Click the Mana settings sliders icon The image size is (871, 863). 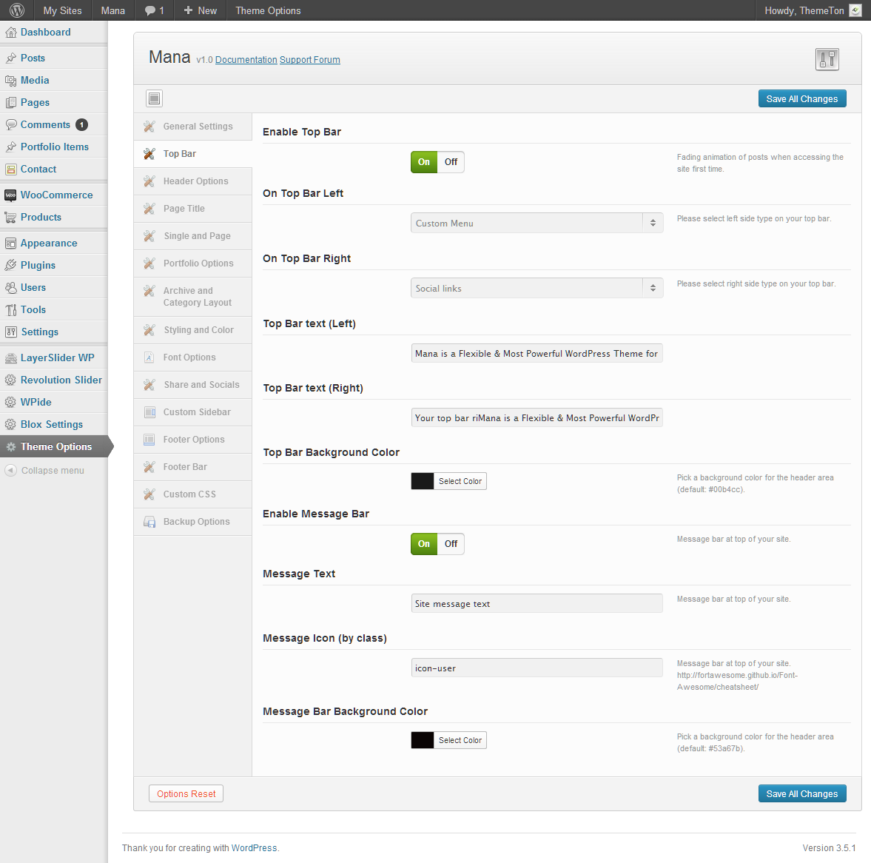(827, 59)
